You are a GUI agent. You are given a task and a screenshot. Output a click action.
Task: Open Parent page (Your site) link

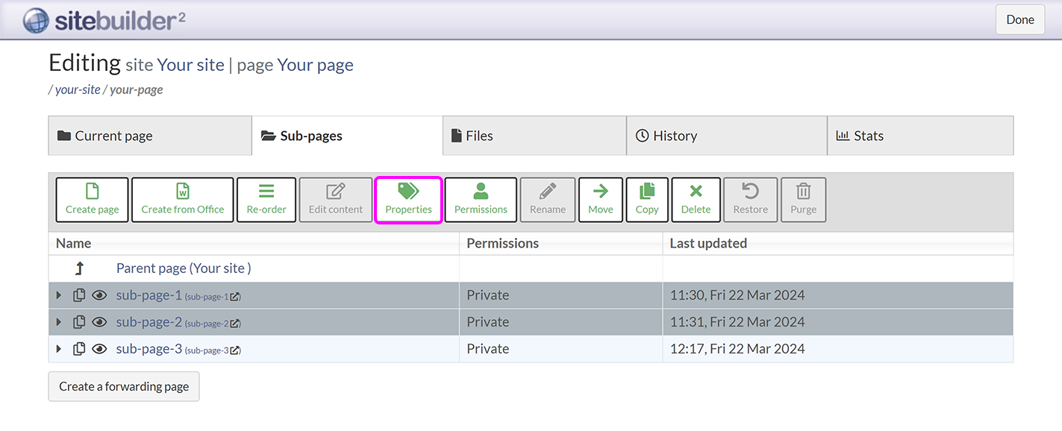184,268
